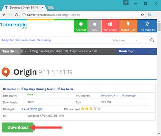This screenshot has height=136, width=161.
Task: Maximize the Chrome window
Action: (x=146, y=4)
